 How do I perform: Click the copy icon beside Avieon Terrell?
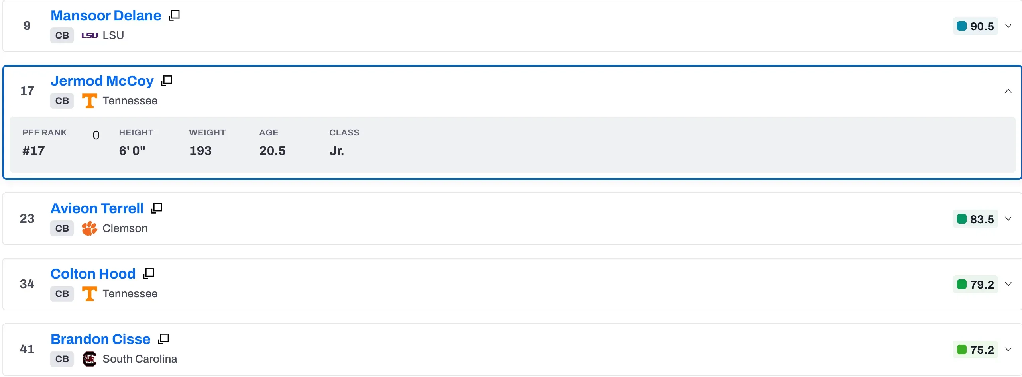[x=157, y=208]
